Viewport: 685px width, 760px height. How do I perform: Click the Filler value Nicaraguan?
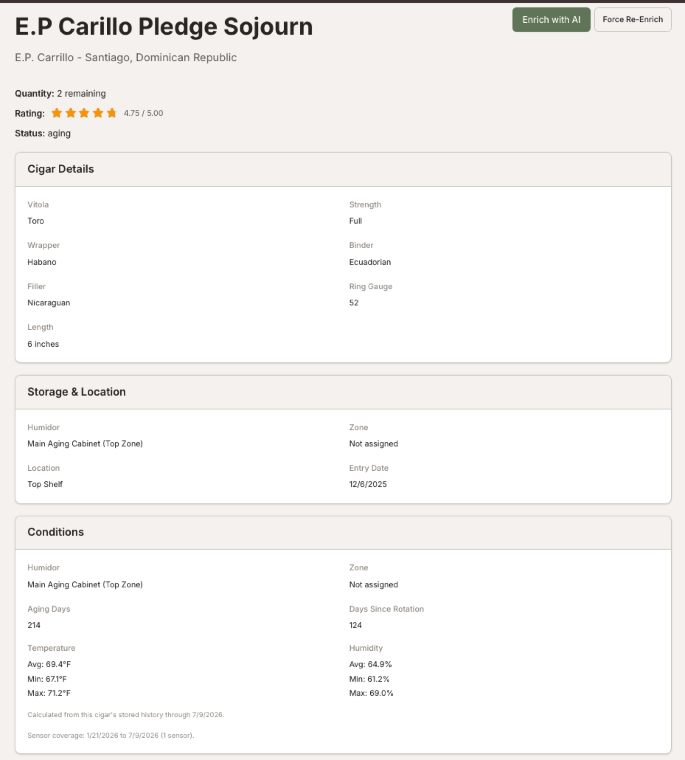pyautogui.click(x=49, y=303)
